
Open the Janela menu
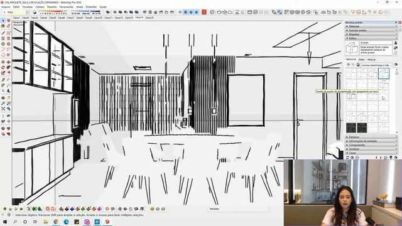coord(80,7)
